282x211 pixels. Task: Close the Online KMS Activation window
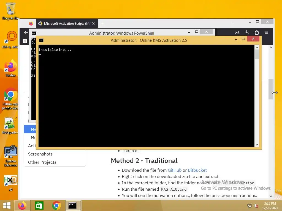[253, 39]
